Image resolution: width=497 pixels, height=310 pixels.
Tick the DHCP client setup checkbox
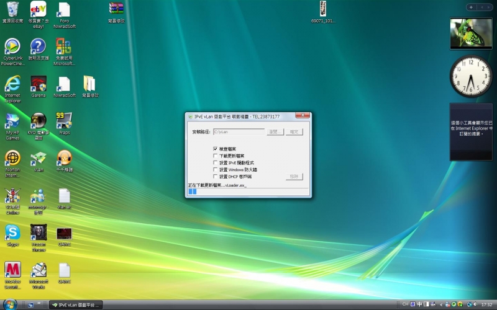216,177
